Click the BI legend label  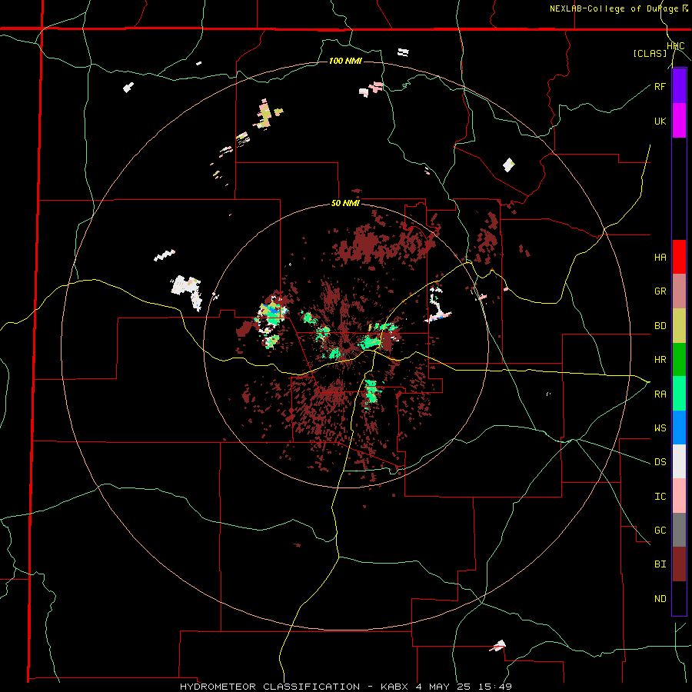click(x=660, y=564)
